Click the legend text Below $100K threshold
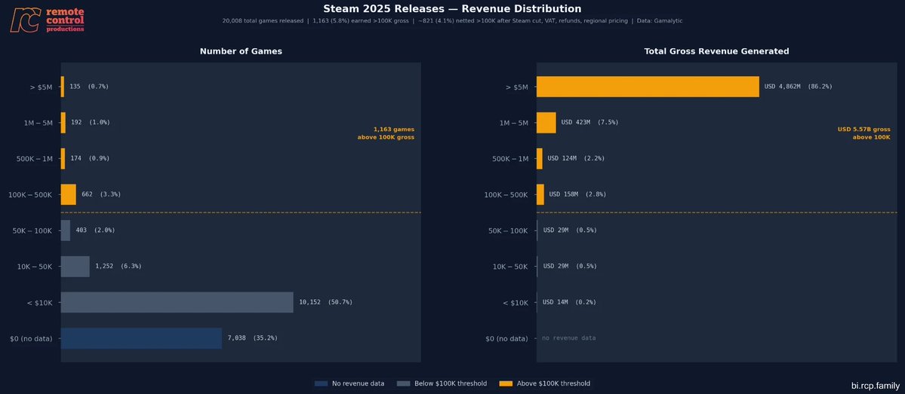Screen dimensions: 905x394 (x=451, y=383)
